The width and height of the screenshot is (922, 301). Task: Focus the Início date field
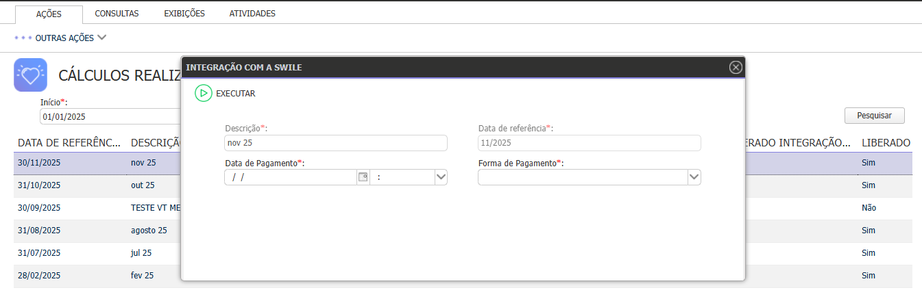(x=110, y=117)
